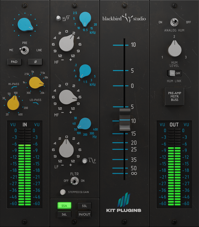Click the 200 Hz LF frequency label
This screenshot has width=199, height=227.
(85, 135)
